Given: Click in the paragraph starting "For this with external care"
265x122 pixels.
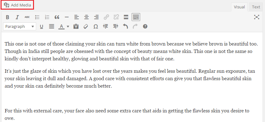Looking at the screenshot, I should [127, 115].
